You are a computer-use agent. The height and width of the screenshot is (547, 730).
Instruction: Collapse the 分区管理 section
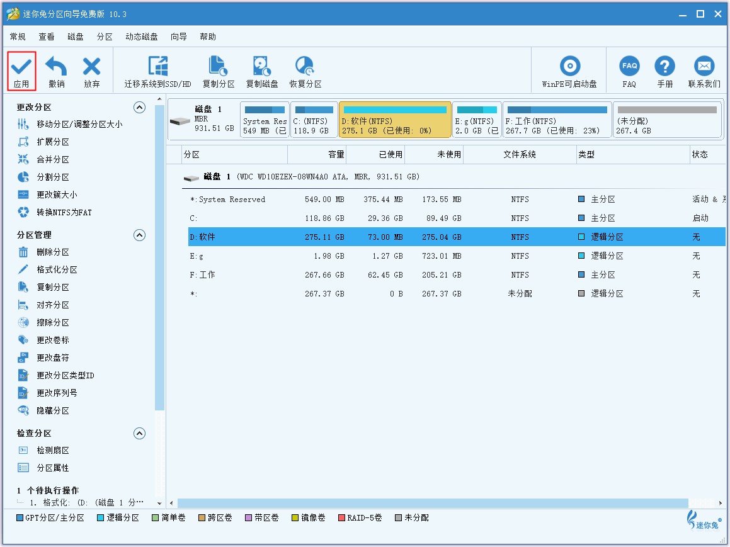tap(140, 235)
